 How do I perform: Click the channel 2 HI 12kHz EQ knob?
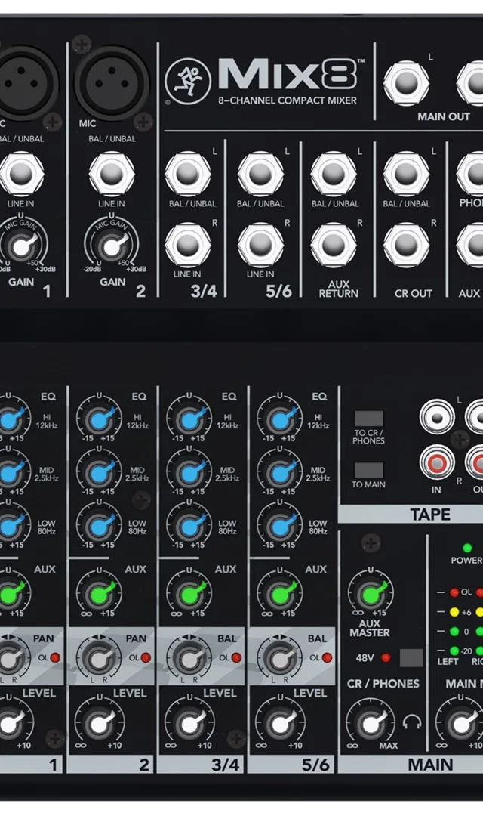pos(99,419)
